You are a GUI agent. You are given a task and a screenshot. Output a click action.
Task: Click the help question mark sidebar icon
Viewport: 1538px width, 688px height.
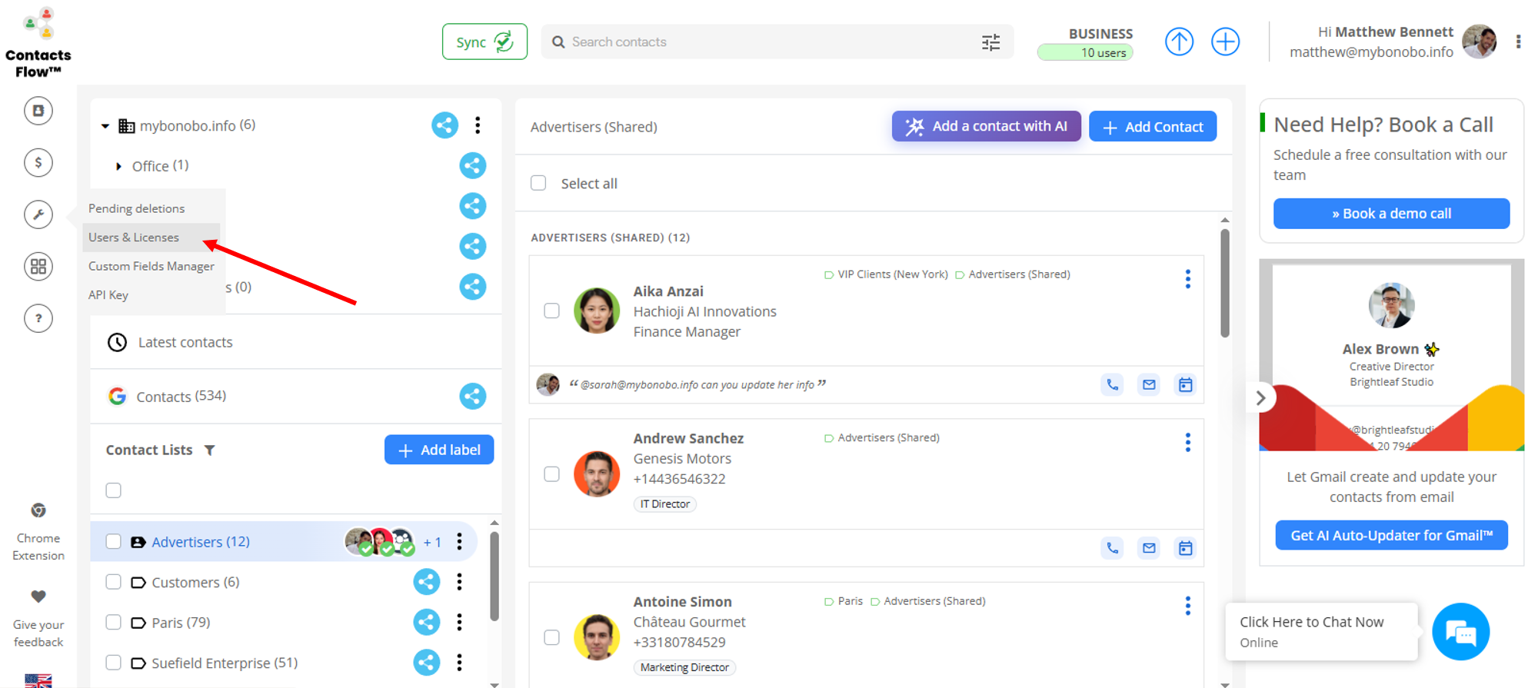[38, 318]
